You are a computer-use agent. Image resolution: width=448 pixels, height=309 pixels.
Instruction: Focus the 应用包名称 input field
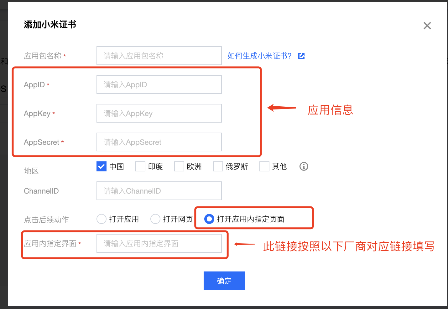159,56
